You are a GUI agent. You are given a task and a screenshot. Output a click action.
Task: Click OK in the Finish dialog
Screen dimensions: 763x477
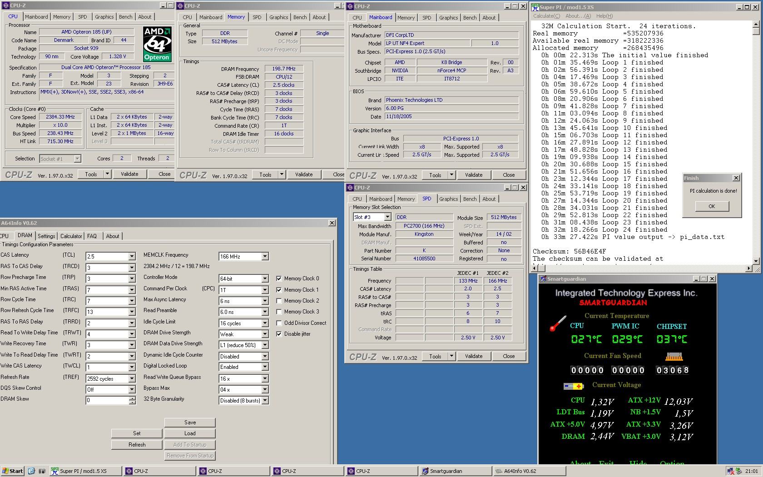[x=712, y=206]
